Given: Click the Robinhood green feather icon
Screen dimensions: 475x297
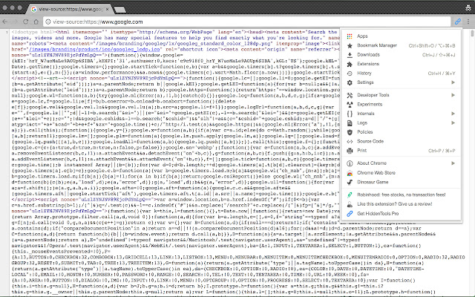Looking at the screenshot, I should point(350,195).
